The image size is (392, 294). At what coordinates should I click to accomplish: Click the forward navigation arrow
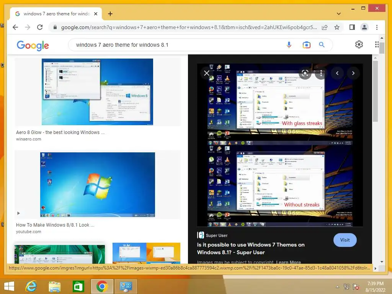coord(28,27)
